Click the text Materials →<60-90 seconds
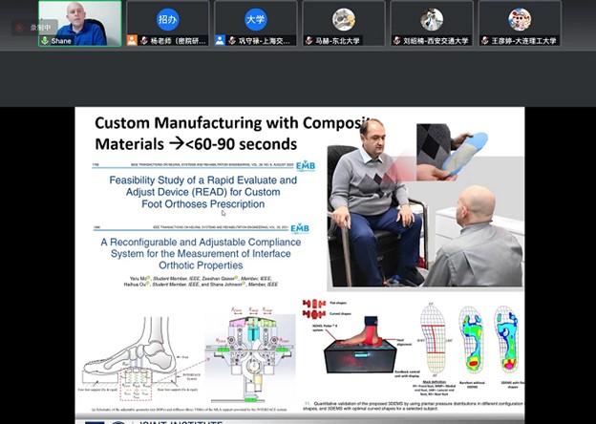The image size is (596, 424). 196,144
